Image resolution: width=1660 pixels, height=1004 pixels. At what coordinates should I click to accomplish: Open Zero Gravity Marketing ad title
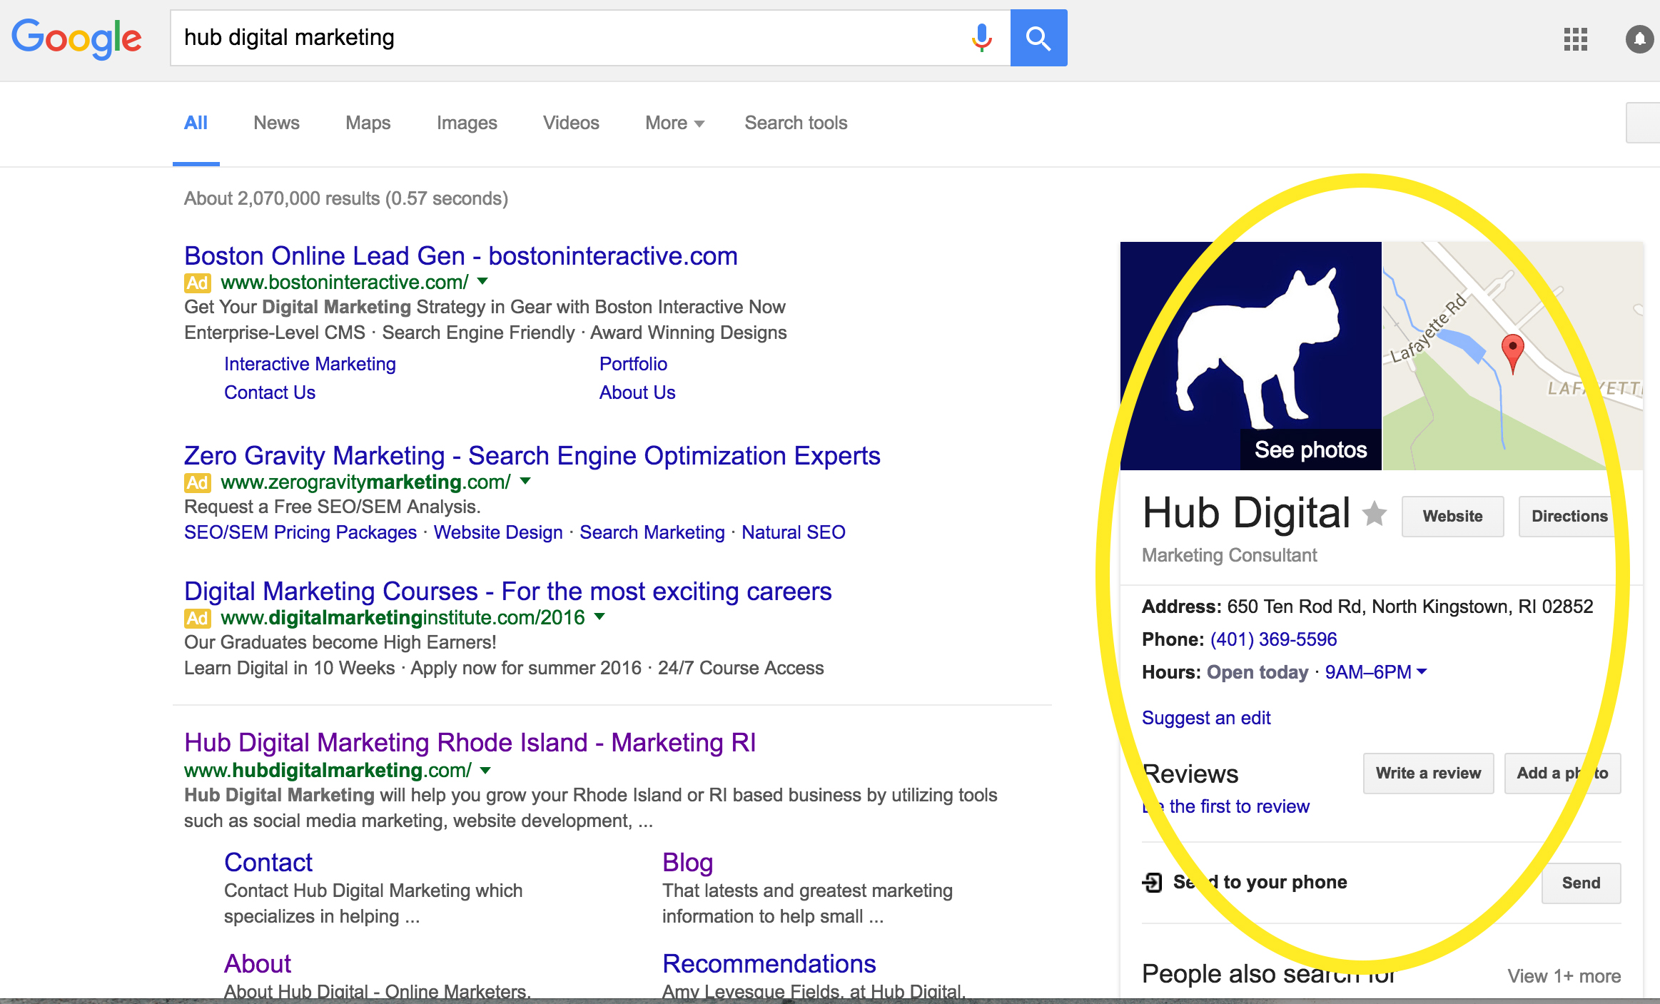[x=532, y=455]
